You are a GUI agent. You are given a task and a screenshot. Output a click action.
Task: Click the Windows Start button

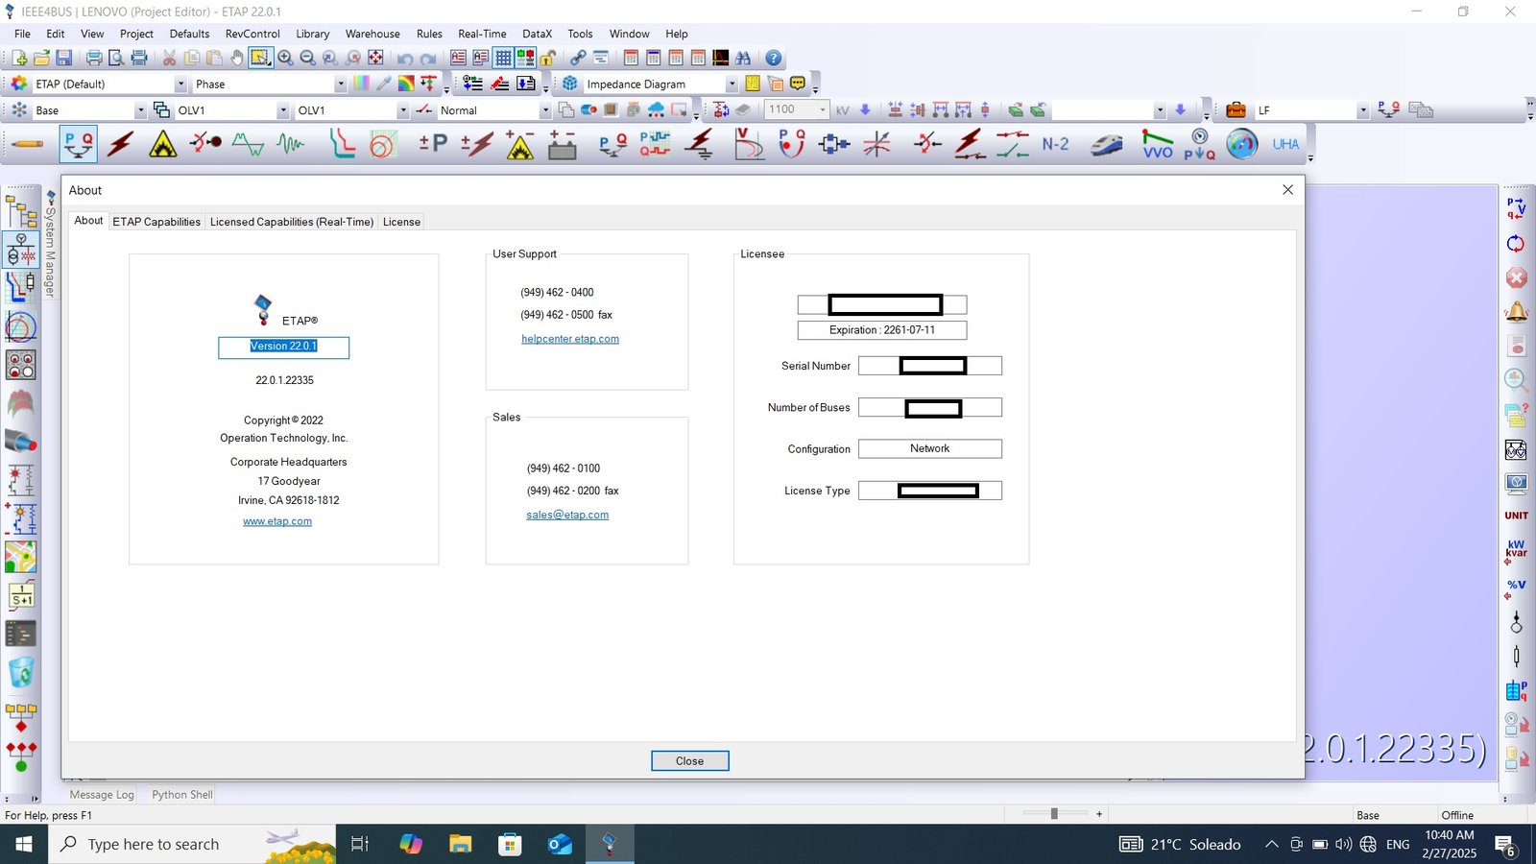click(24, 845)
